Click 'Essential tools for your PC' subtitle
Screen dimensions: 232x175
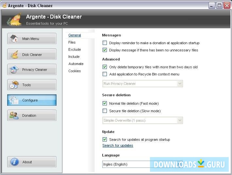[x=47, y=23]
